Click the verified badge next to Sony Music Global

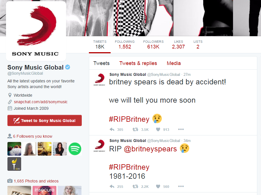click(x=67, y=67)
